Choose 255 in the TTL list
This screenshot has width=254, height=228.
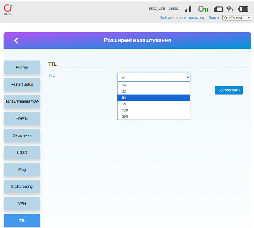coord(154,117)
